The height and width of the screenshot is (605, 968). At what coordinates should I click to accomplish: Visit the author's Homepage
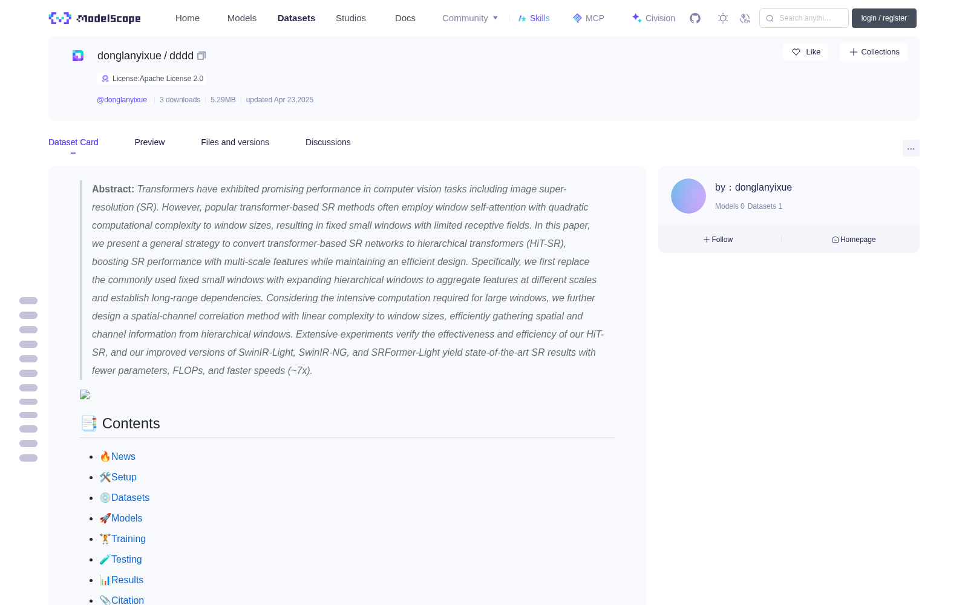854,240
